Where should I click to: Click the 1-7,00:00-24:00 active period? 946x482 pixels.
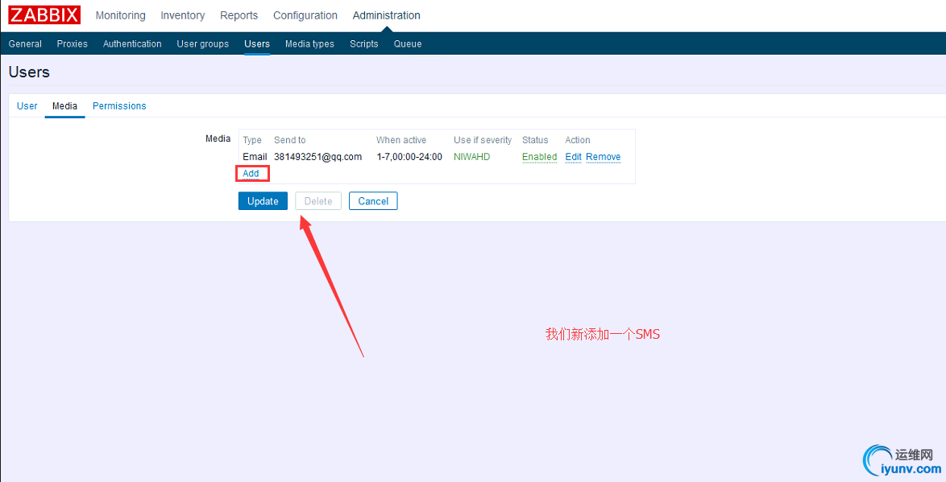[409, 157]
